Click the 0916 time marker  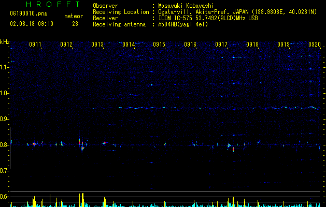point(190,45)
